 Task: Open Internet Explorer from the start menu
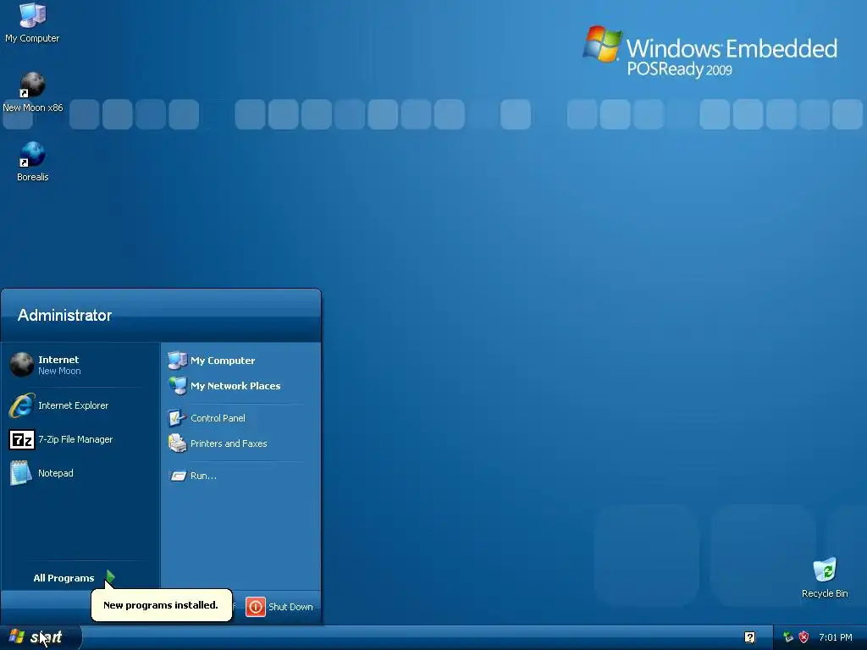[80, 405]
